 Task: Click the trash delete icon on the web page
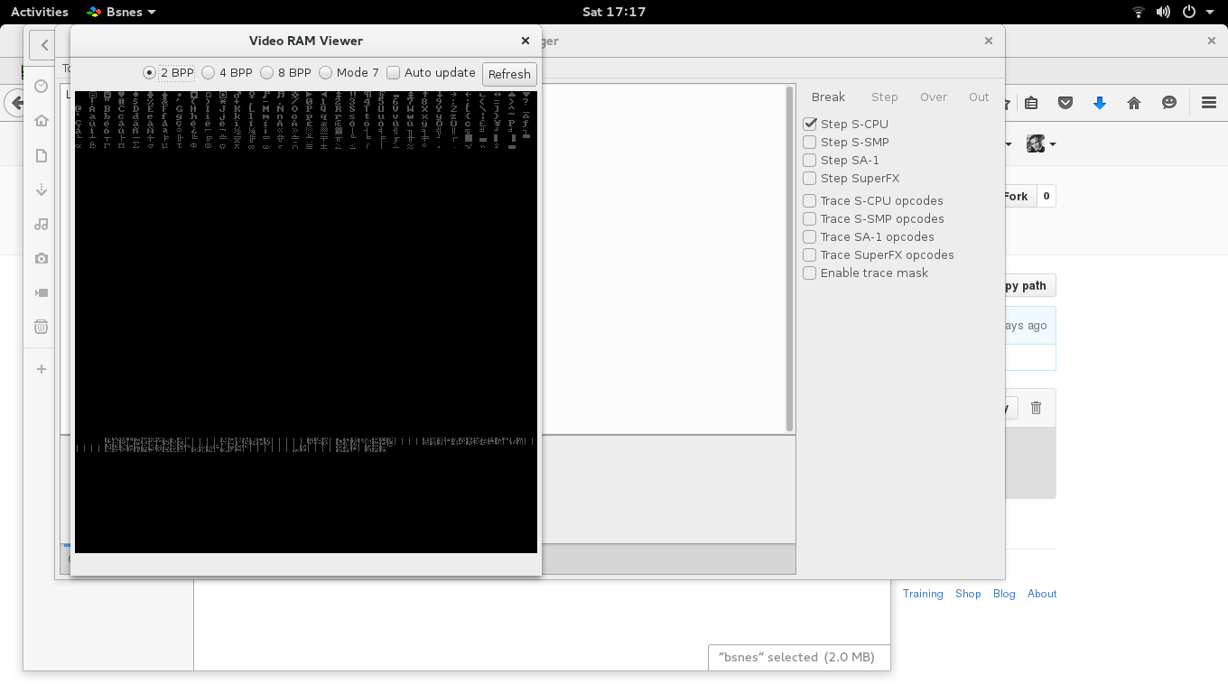point(1037,408)
